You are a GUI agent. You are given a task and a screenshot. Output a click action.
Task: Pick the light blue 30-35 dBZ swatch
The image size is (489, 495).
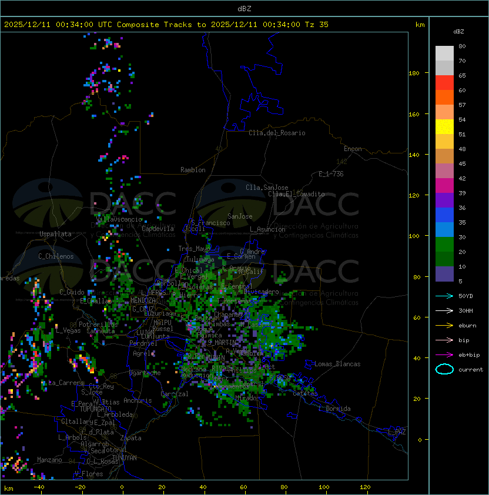tap(444, 229)
